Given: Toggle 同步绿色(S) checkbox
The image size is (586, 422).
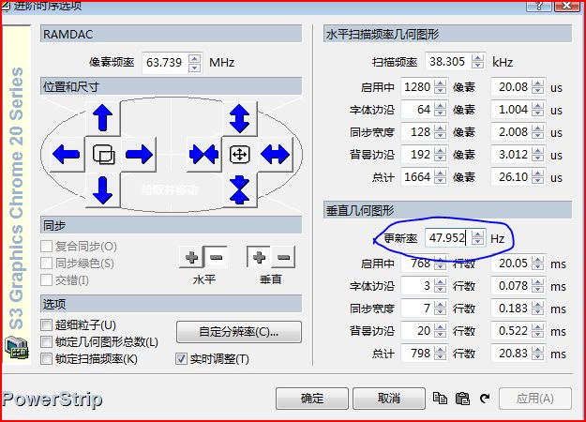Looking at the screenshot, I should click(46, 264).
